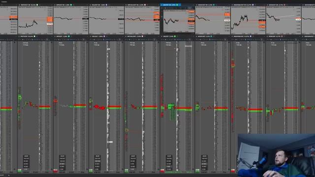Click FLAT button in white-linked order book
Screen dimensions: 315x177
tap(35, 172)
